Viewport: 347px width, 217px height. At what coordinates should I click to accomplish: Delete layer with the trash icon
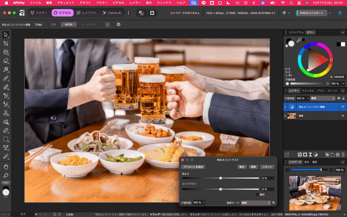click(343, 155)
